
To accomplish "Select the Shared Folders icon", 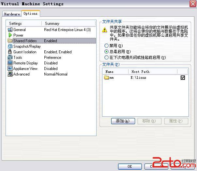I will 10,41.
